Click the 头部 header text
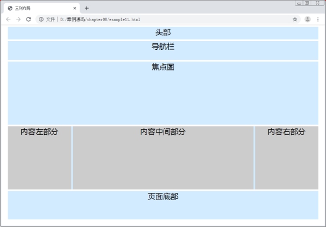 163,32
